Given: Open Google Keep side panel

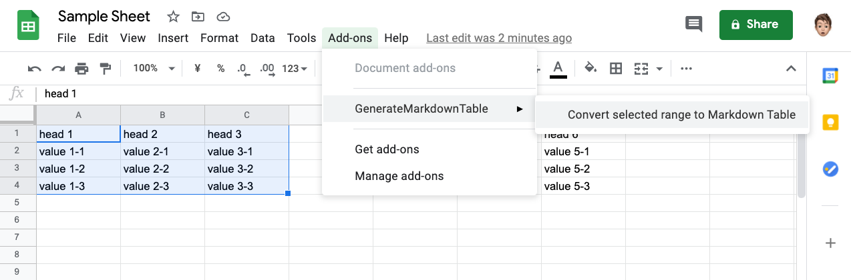Looking at the screenshot, I should point(830,123).
